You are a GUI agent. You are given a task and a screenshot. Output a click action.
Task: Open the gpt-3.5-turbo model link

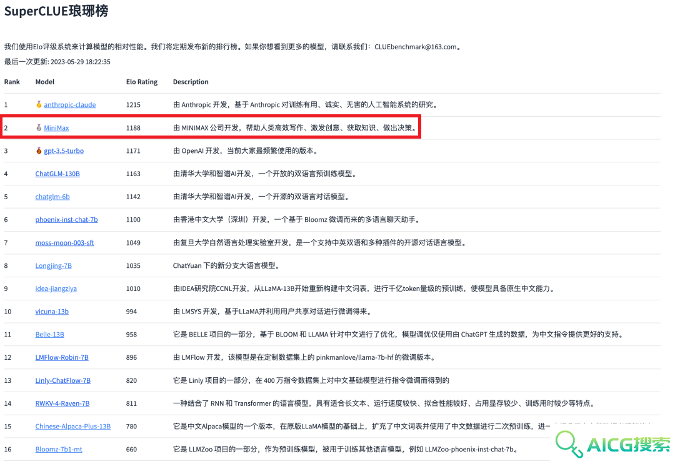pos(64,151)
